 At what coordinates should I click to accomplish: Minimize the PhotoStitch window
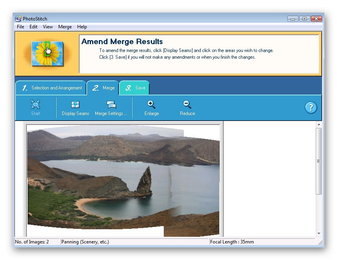coord(293,19)
